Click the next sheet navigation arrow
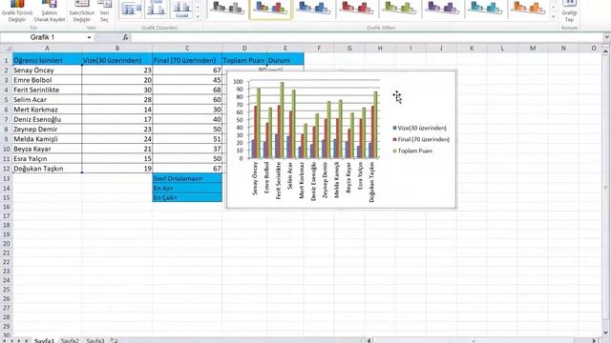 click(x=19, y=341)
